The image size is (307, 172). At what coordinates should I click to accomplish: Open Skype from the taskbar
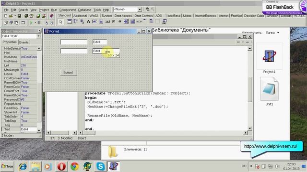(x=100, y=167)
